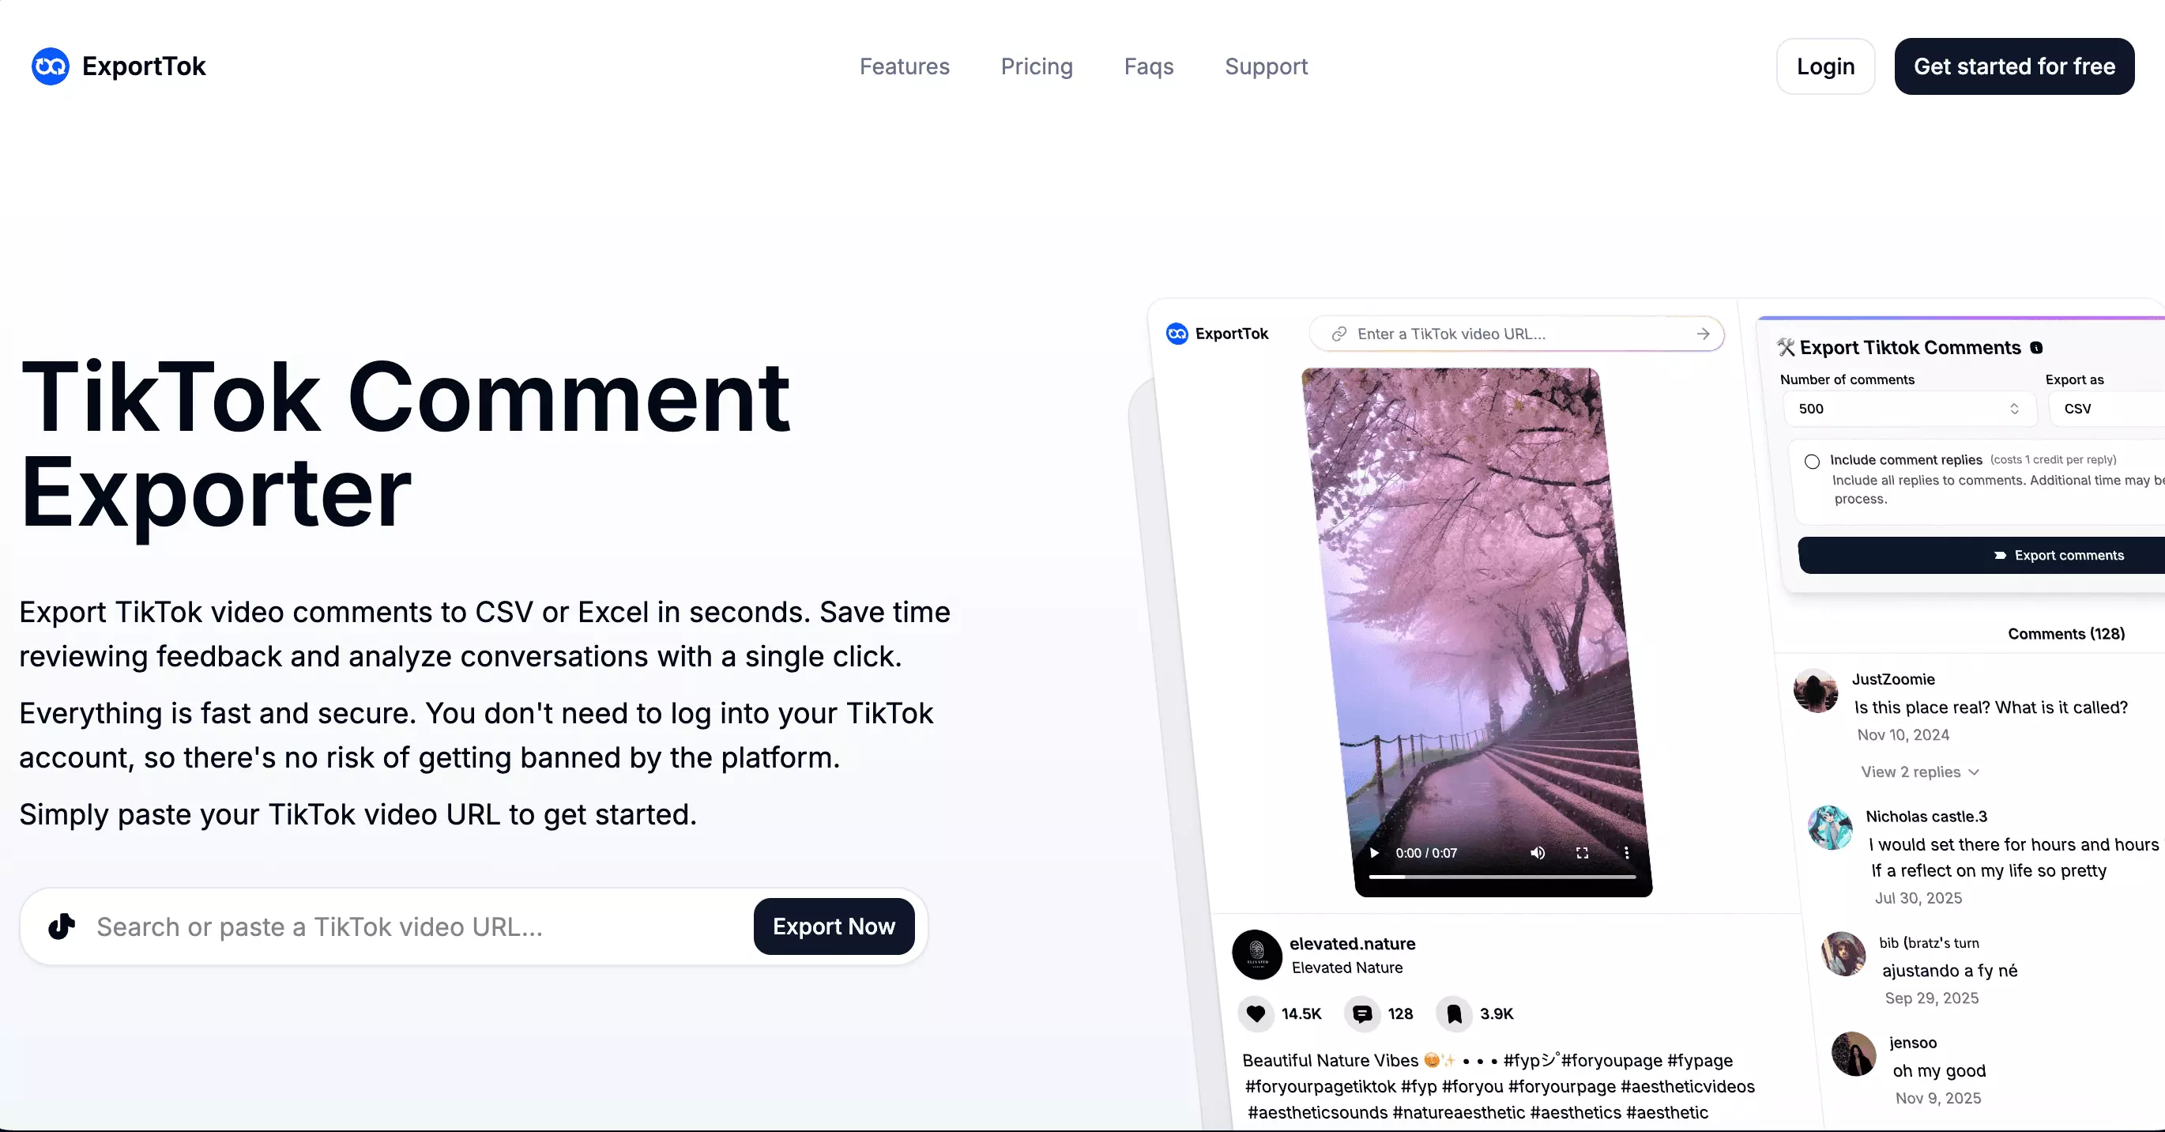Mute the video preview audio
The height and width of the screenshot is (1132, 2165).
(x=1538, y=853)
